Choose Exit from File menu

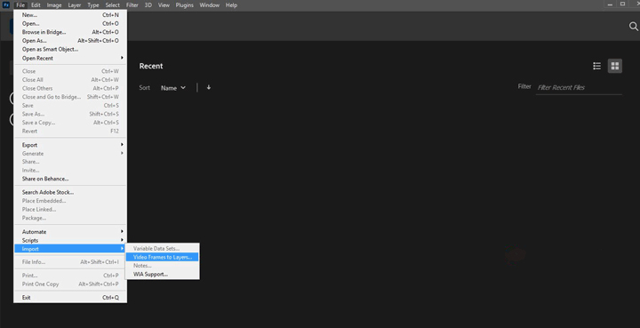coord(70,298)
